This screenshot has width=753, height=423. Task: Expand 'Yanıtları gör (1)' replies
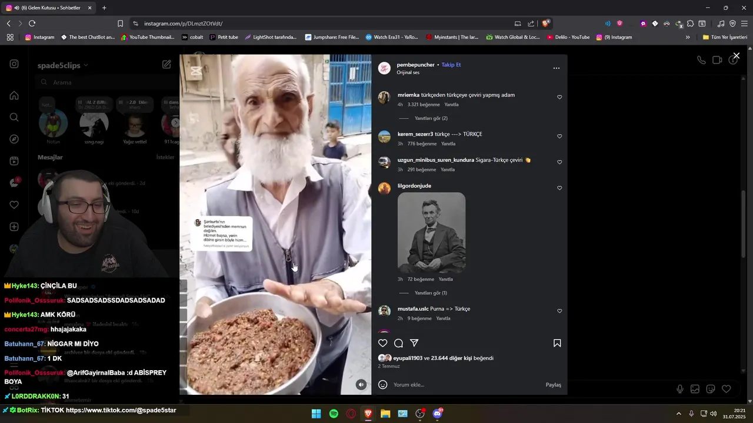pos(431,293)
